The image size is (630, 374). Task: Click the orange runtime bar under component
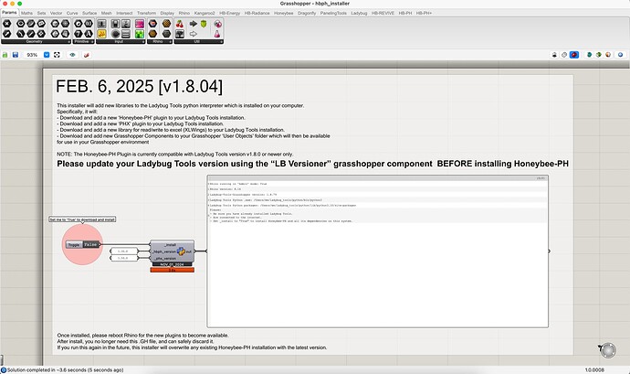173,270
